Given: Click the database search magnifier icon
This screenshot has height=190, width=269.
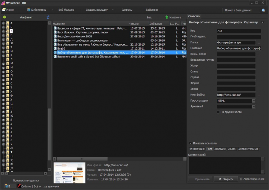Looking at the screenshot, I should click(x=263, y=10).
